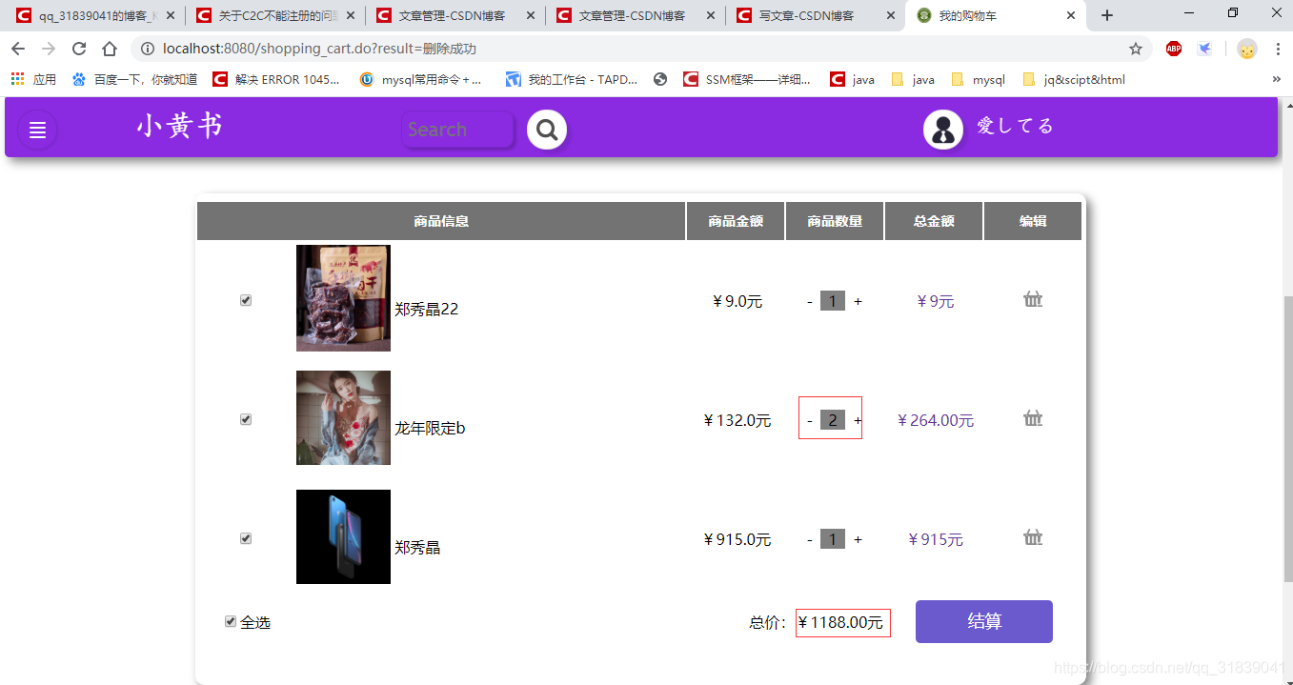Viewport: 1293px width, 685px height.
Task: Uncheck the ¥915 郑秀晶 item checkbox
Action: coord(246,538)
